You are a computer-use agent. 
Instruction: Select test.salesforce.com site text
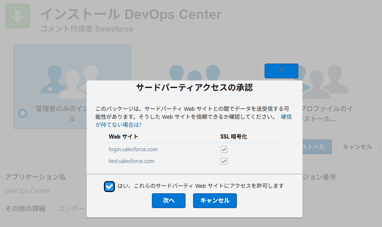[x=131, y=161]
